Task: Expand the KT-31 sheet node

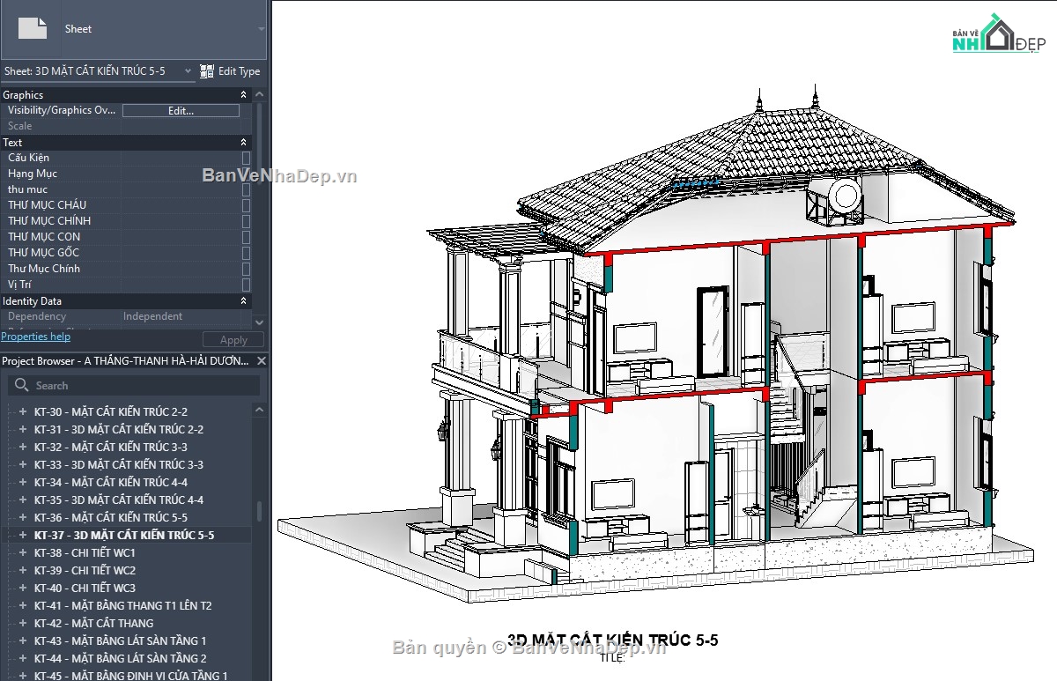Action: pyautogui.click(x=24, y=429)
